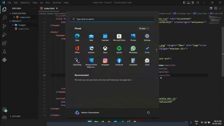Open Edit menu in VS Code
Image resolution: width=224 pixels, height=126 pixels.
click(16, 2)
